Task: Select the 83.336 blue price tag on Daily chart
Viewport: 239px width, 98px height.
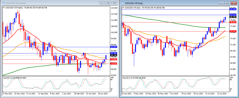Action: pyautogui.click(x=233, y=9)
